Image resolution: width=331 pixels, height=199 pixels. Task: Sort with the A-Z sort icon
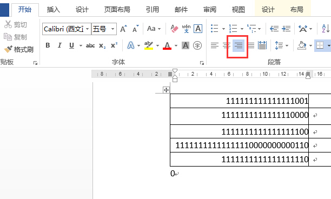point(326,29)
